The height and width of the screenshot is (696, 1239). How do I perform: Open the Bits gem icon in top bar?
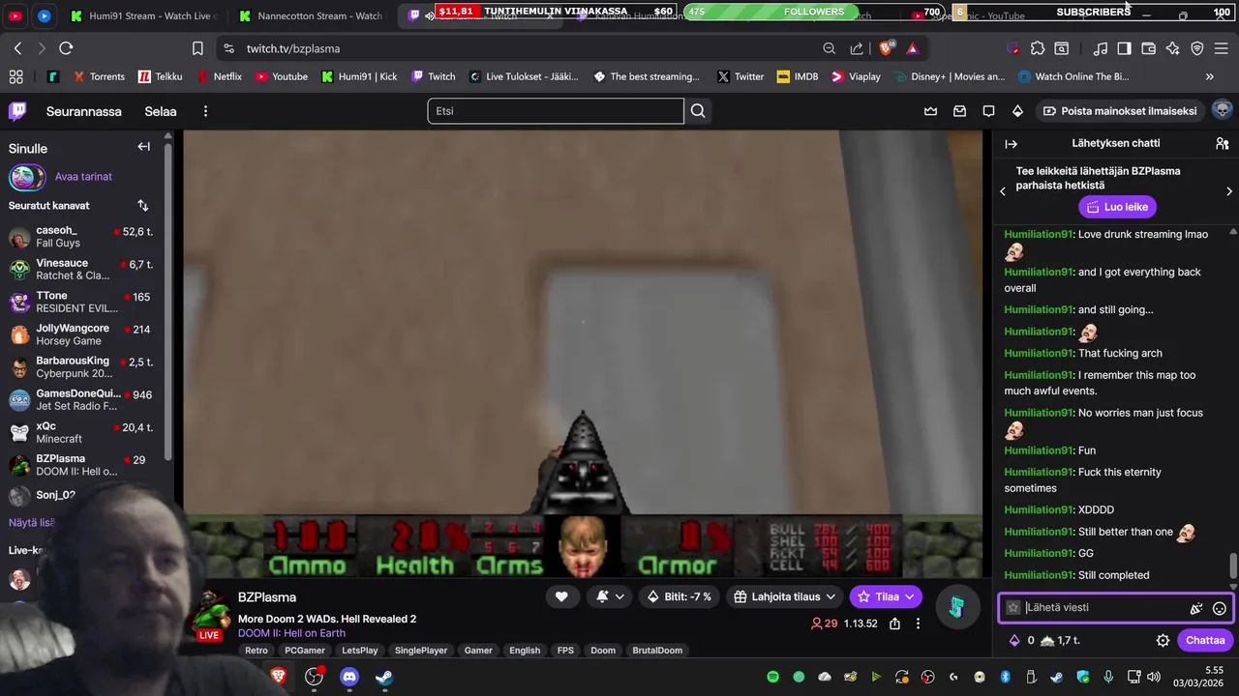(1017, 111)
